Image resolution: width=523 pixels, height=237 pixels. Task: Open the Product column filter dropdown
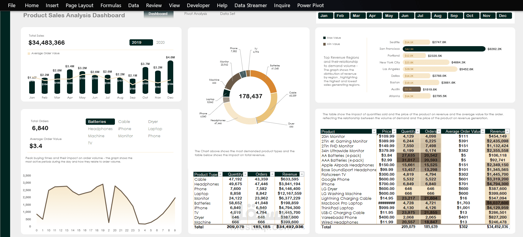click(374, 132)
